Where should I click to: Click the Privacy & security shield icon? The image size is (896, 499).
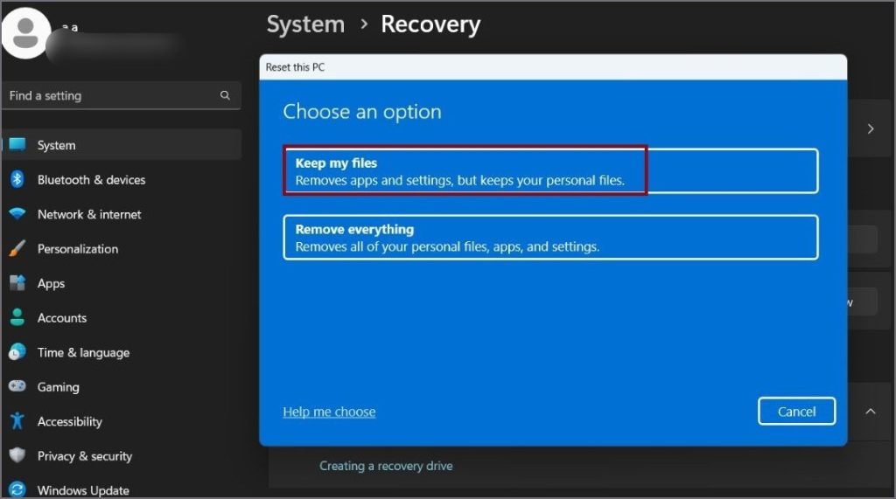pyautogui.click(x=17, y=455)
